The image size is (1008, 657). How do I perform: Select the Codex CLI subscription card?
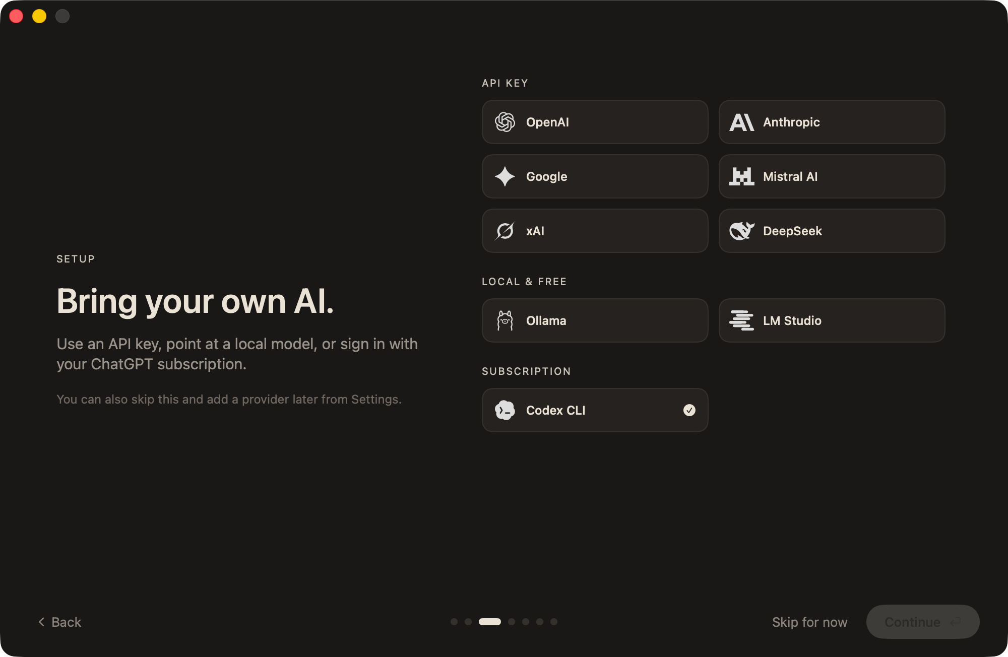tap(595, 410)
